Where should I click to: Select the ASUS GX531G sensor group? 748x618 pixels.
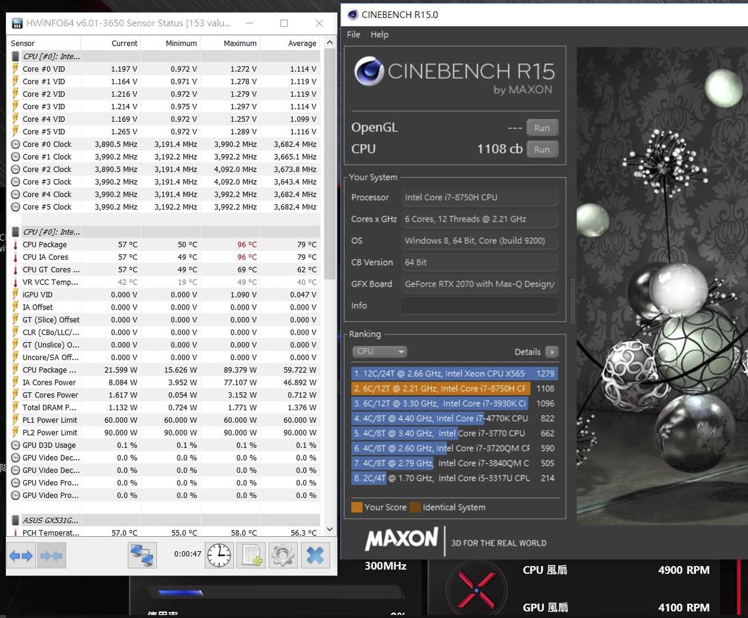pos(50,520)
